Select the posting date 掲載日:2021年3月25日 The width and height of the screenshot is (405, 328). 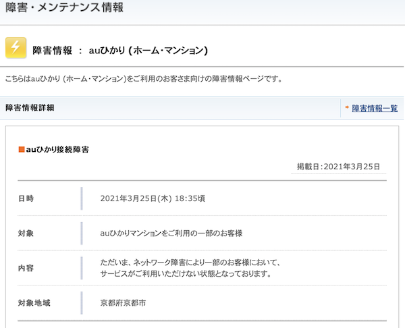(x=338, y=167)
